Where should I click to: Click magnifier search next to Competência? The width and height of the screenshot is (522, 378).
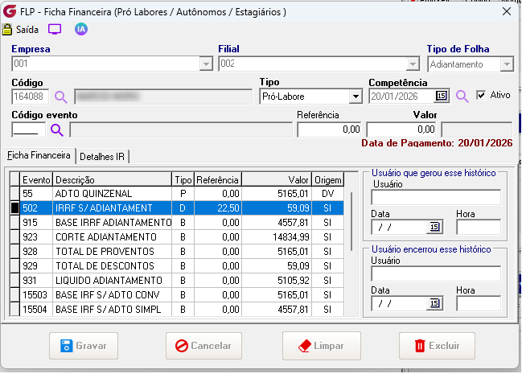click(462, 97)
